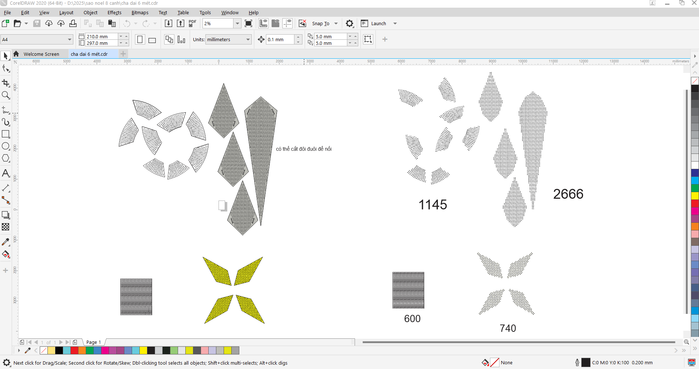Image resolution: width=699 pixels, height=369 pixels.
Task: Select the Freehand tool
Action: (x=5, y=110)
